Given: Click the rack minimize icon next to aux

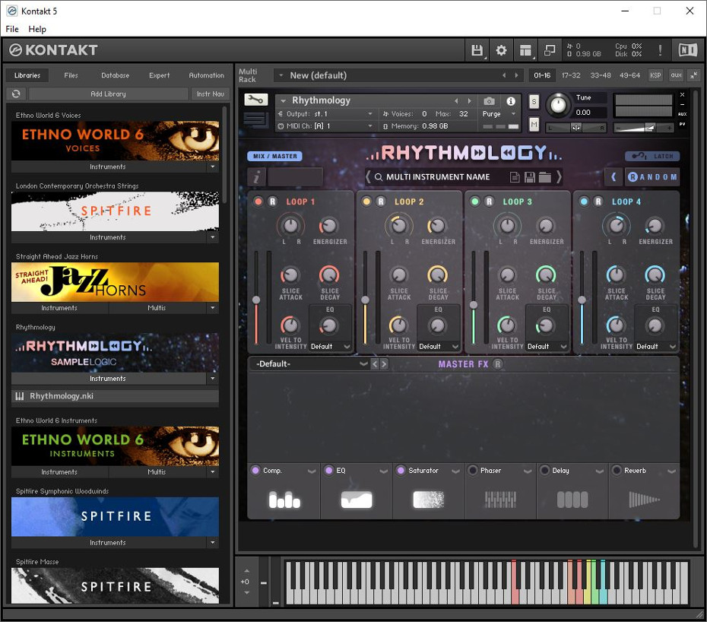Looking at the screenshot, I should tap(694, 75).
